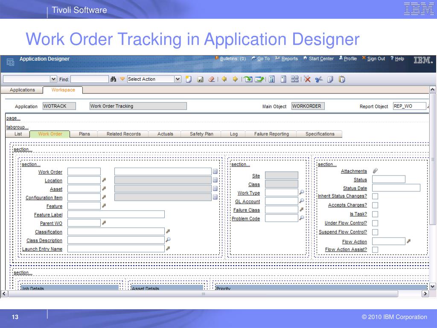Viewport: 437px width, 328px height.
Task: Click the Sign Out link
Action: click(x=376, y=59)
